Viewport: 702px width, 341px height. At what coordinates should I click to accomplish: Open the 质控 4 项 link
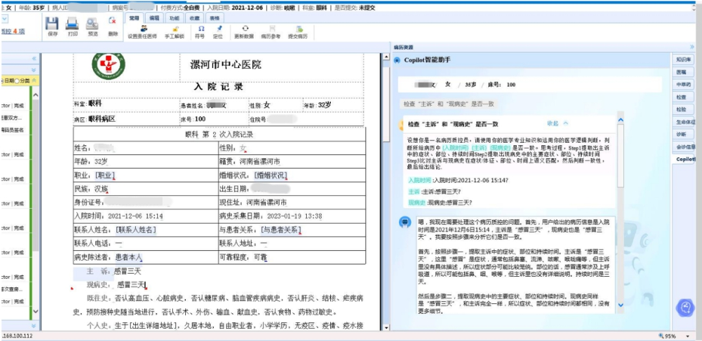point(12,31)
